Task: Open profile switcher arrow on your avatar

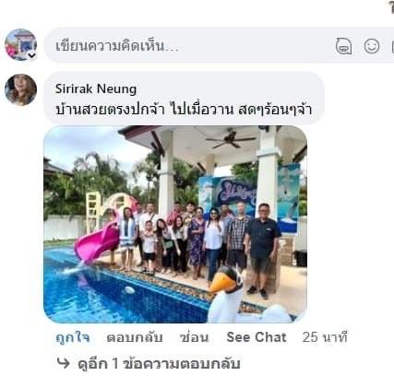Action: [32, 55]
